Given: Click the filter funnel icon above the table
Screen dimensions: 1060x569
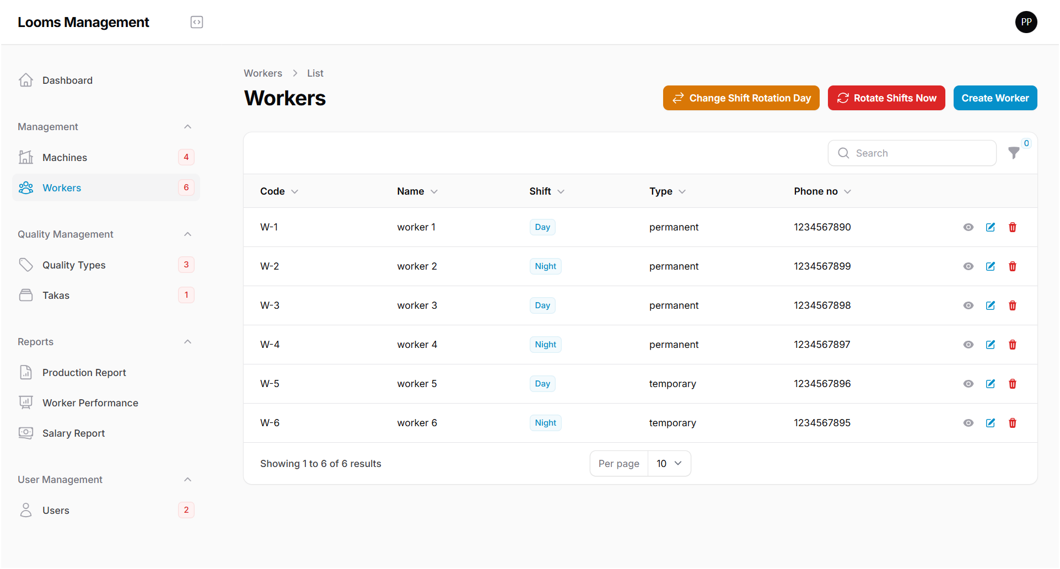Looking at the screenshot, I should 1014,153.
